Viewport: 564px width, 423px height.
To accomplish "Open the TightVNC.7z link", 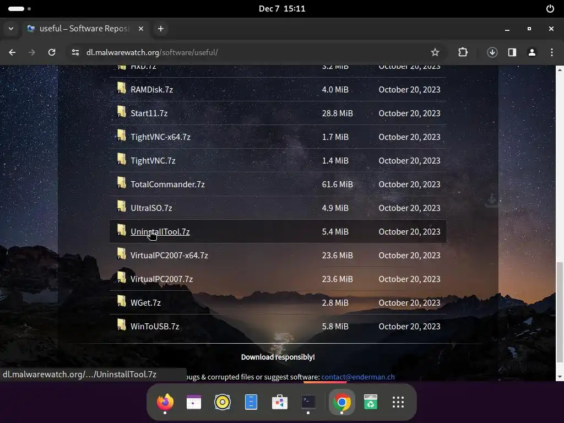I will pos(153,161).
